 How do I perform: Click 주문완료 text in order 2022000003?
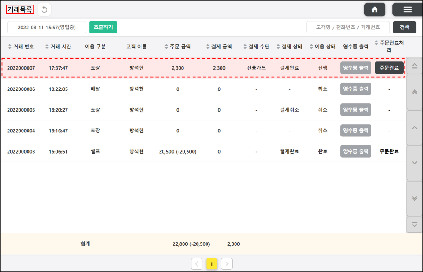click(x=389, y=151)
